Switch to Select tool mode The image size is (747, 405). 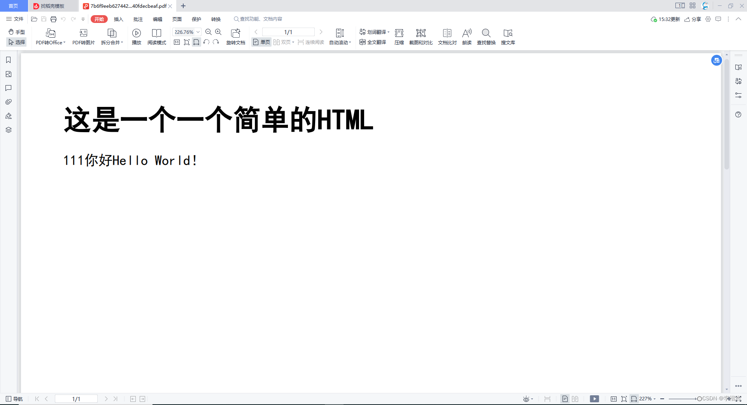pyautogui.click(x=17, y=42)
